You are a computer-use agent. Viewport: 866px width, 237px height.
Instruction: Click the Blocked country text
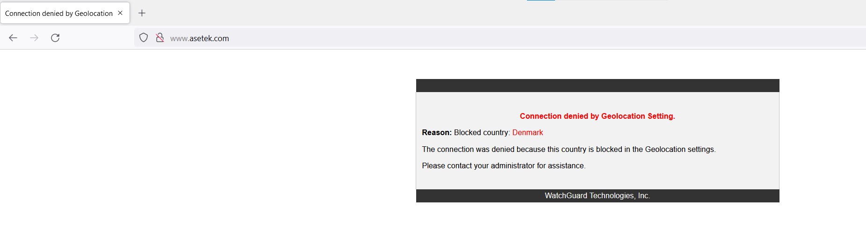(482, 132)
